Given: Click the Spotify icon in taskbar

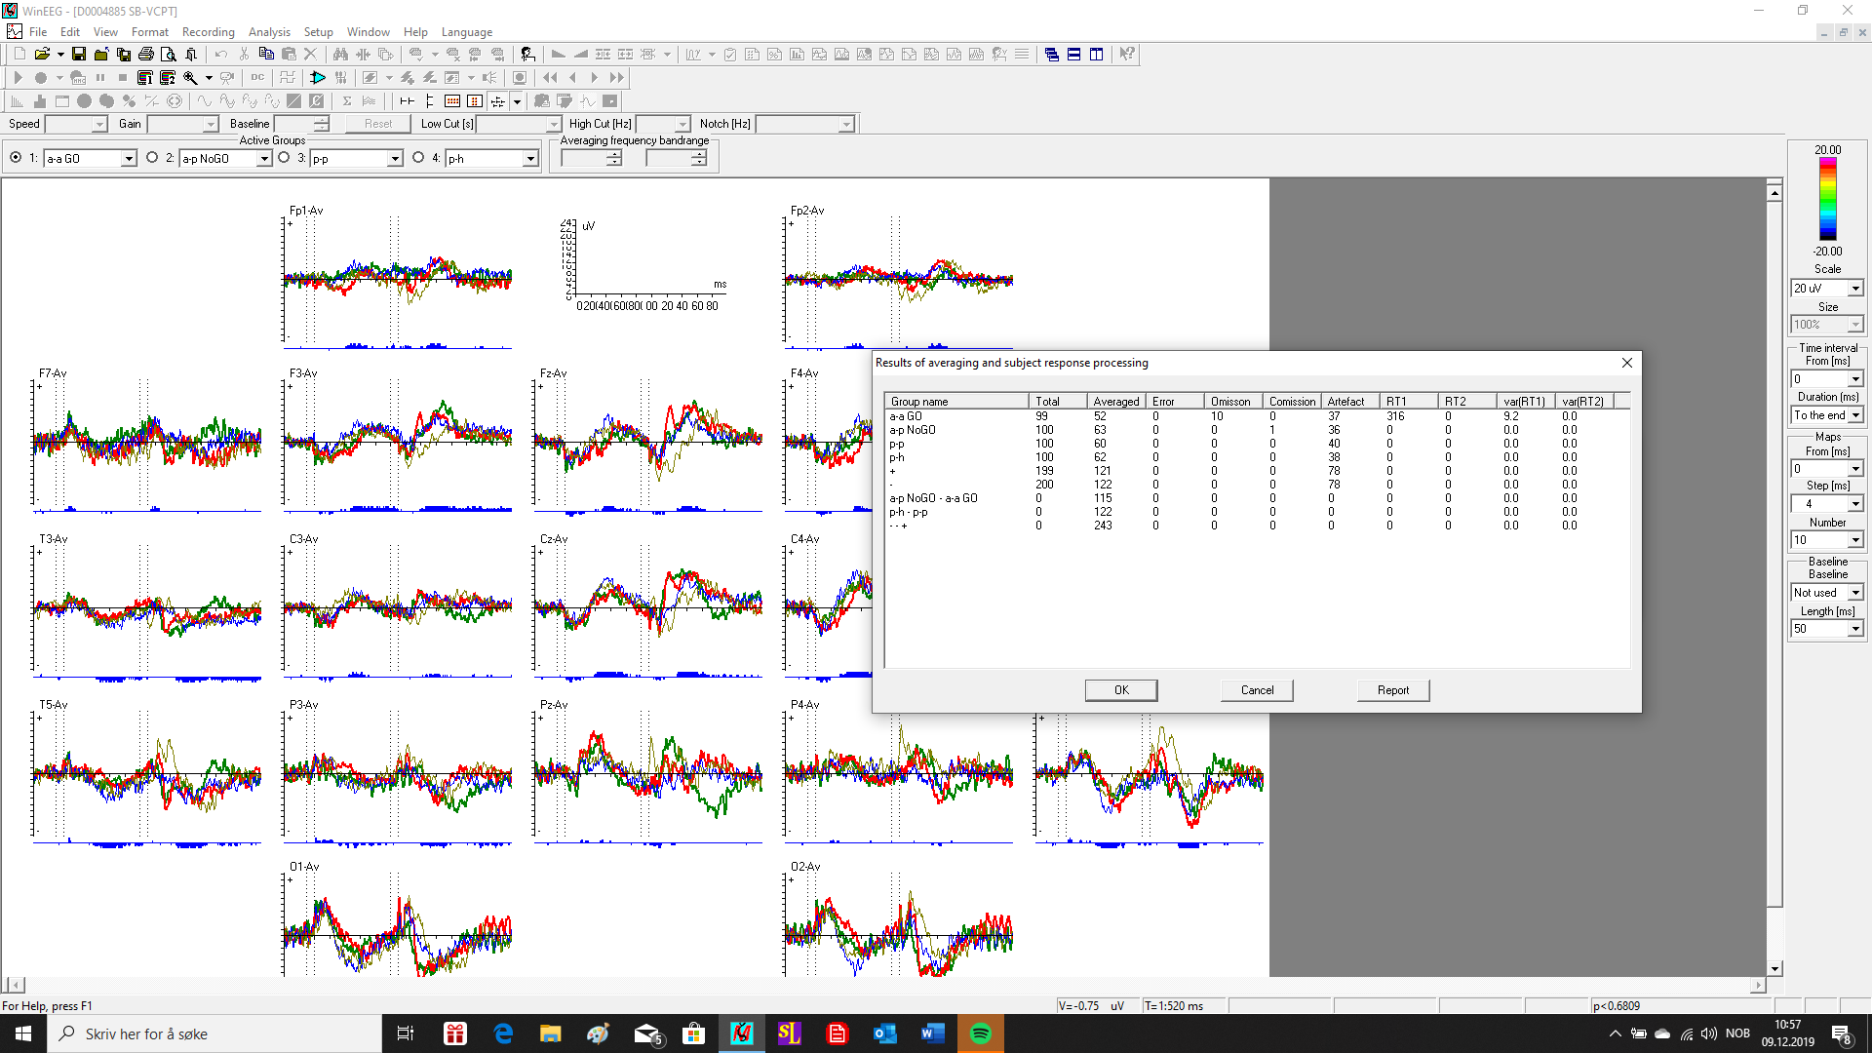Looking at the screenshot, I should point(981,1033).
